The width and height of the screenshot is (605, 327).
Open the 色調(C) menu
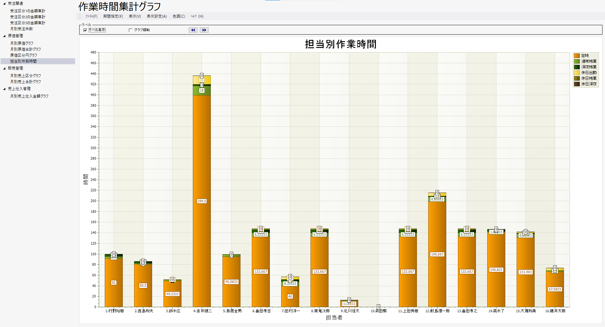tap(179, 16)
